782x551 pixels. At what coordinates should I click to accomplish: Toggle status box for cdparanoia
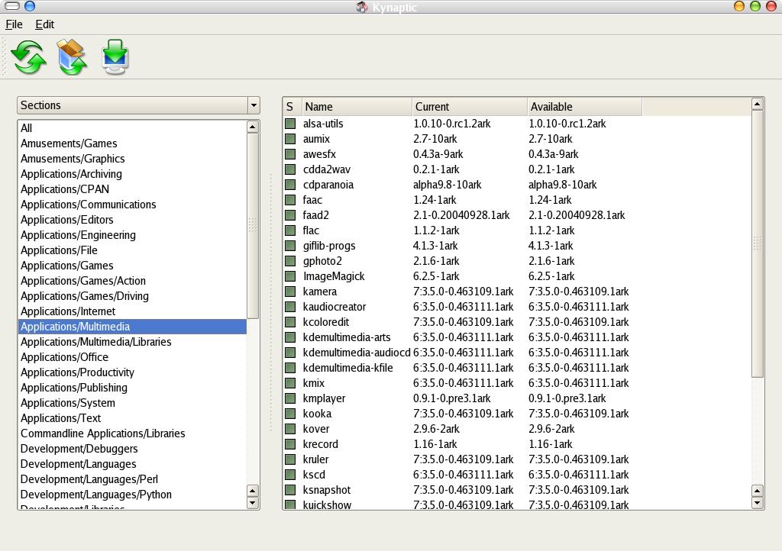(x=290, y=185)
